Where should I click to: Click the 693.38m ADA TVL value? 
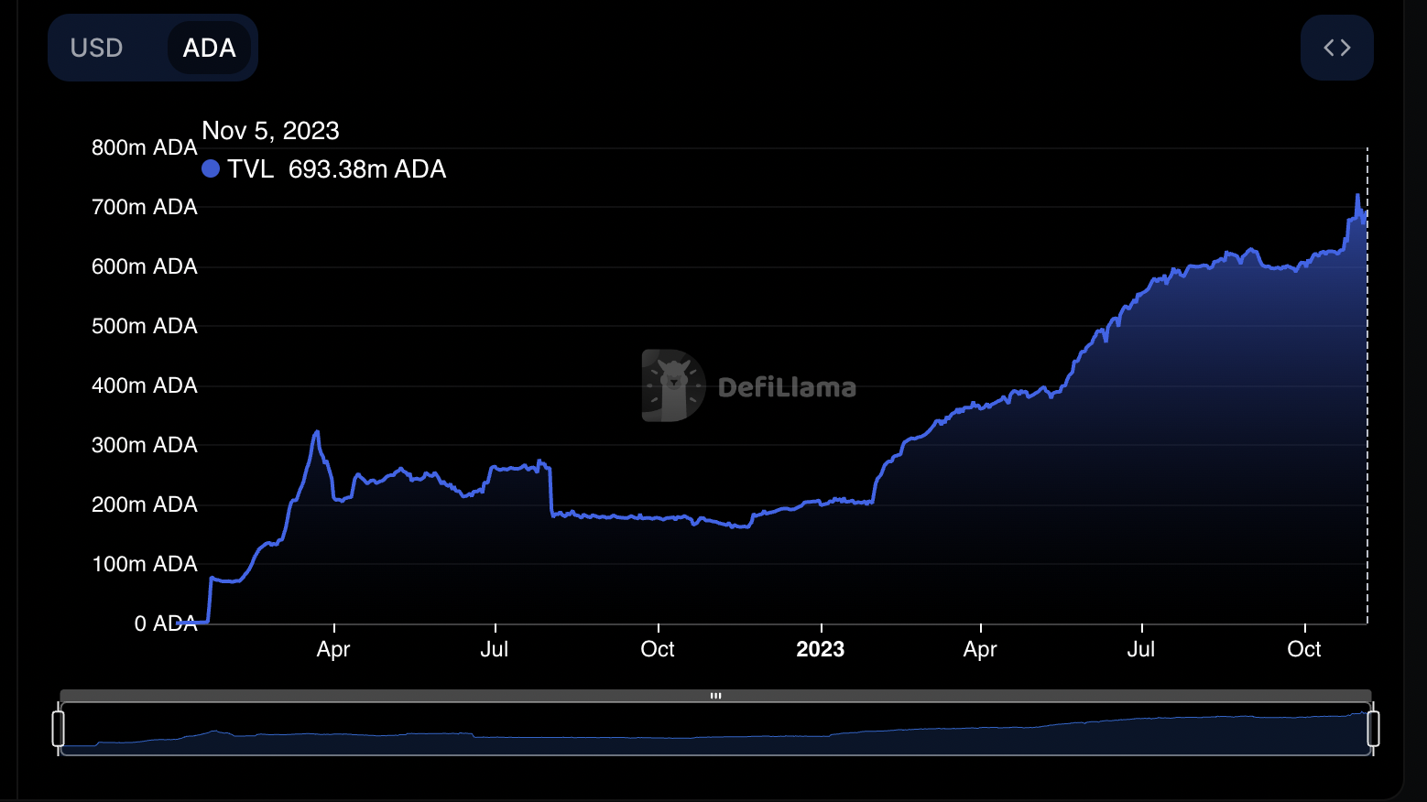point(366,169)
